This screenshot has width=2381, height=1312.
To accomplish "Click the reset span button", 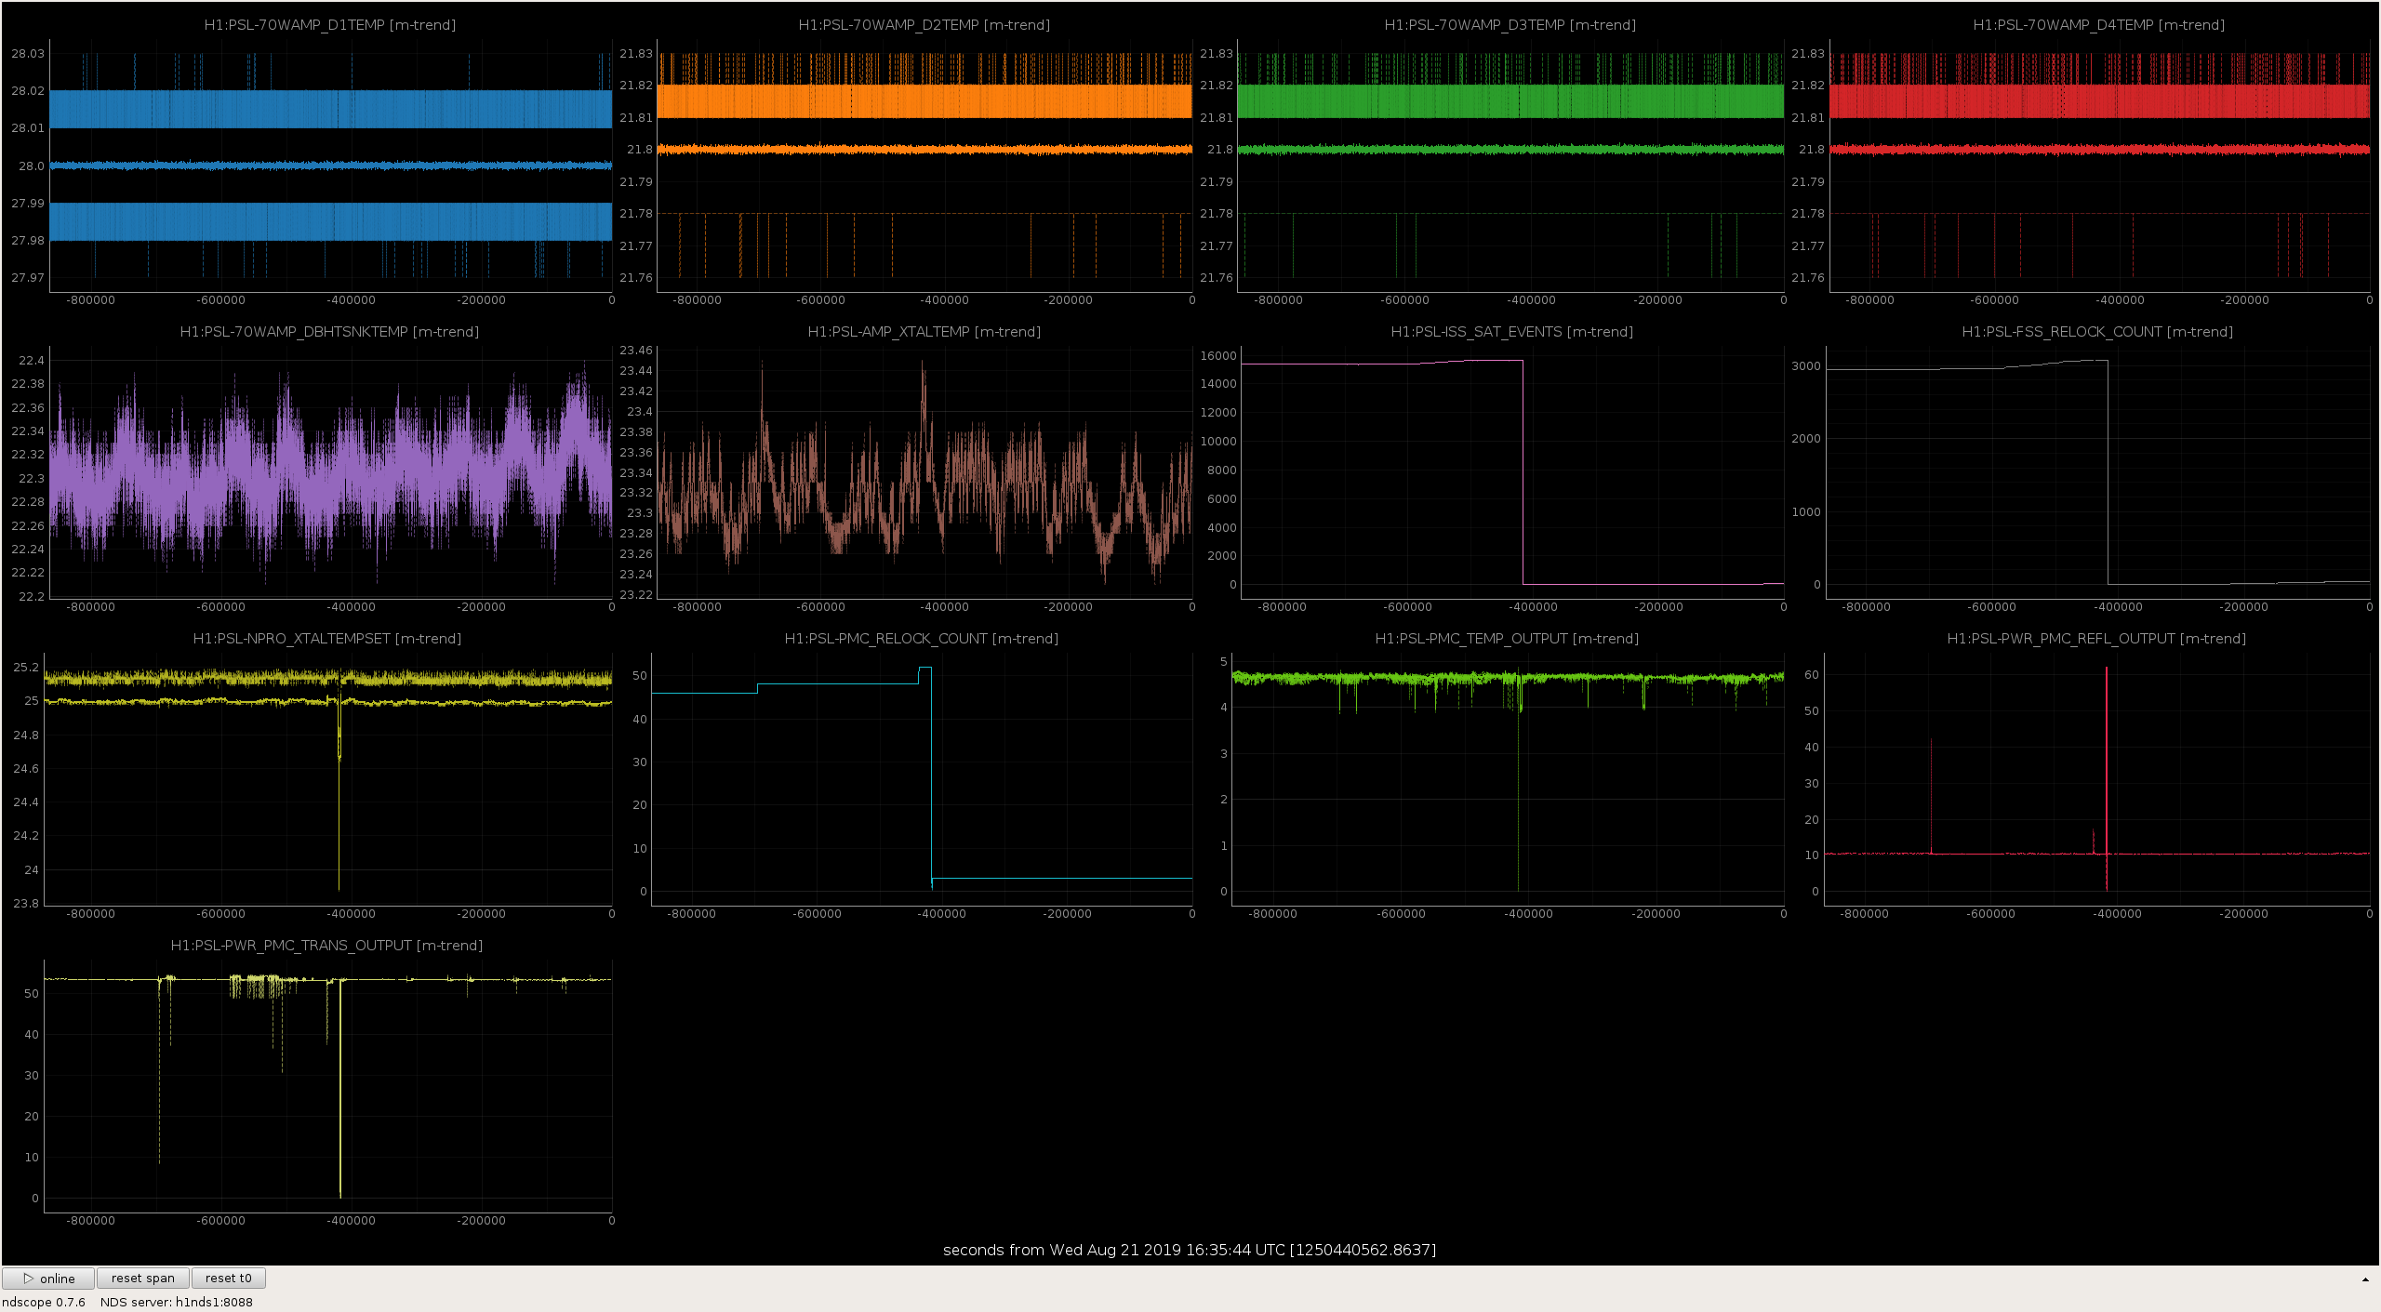I will 143,1279.
